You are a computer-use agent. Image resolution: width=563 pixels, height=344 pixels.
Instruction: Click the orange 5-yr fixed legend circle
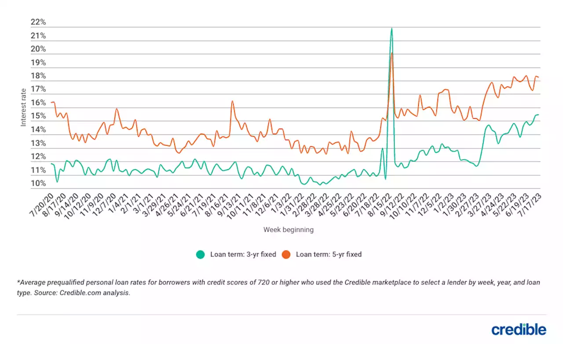(287, 254)
